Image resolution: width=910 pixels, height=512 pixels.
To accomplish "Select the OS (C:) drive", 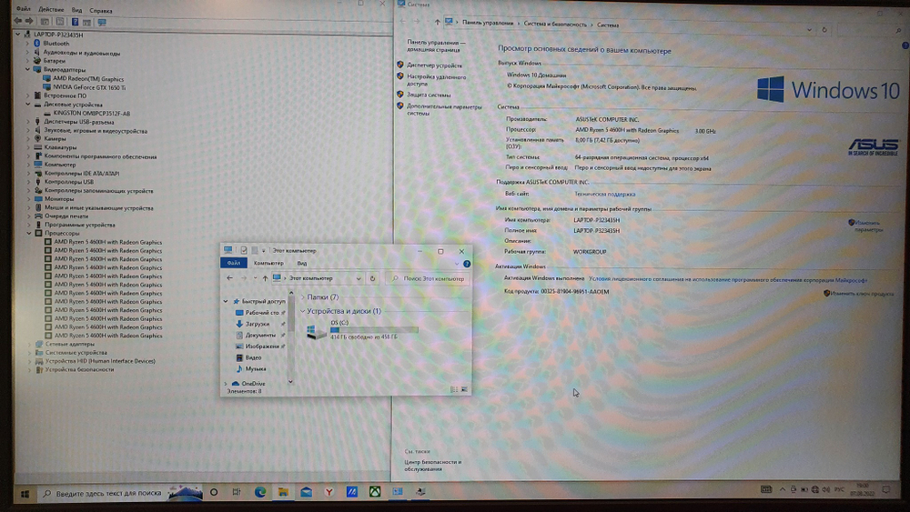I will (362, 329).
